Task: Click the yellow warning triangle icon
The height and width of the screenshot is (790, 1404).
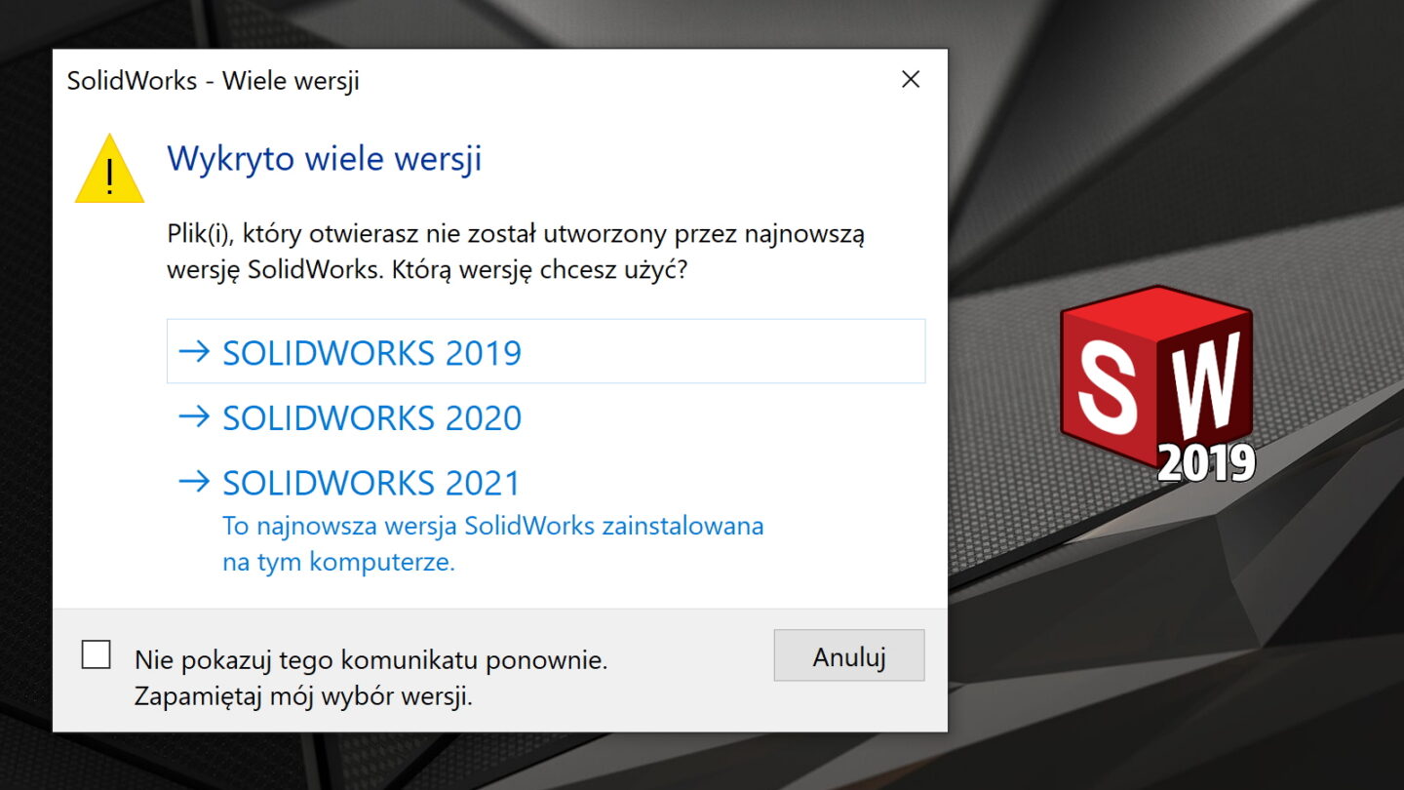Action: point(110,169)
